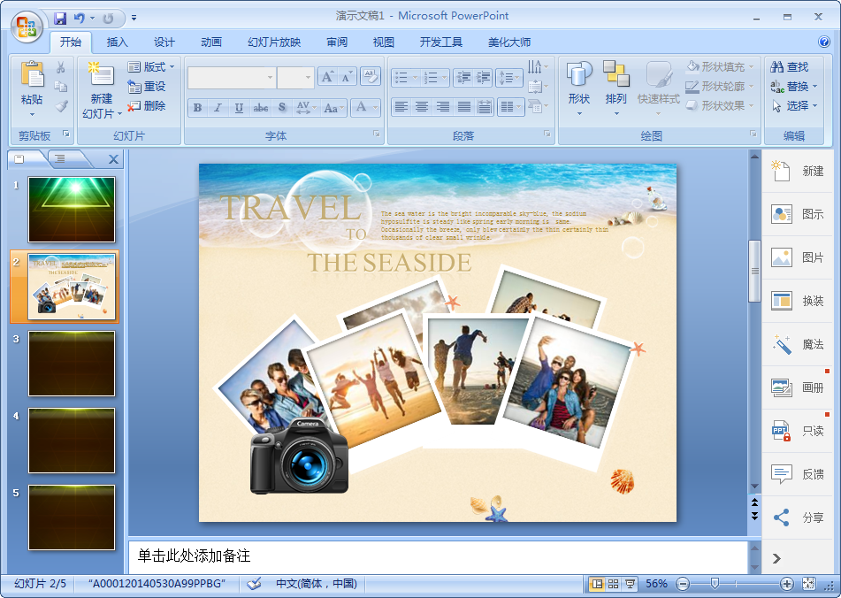Viewport: 841px width, 598px height.
Task: Expand the font name combo box
Action: pyautogui.click(x=270, y=78)
